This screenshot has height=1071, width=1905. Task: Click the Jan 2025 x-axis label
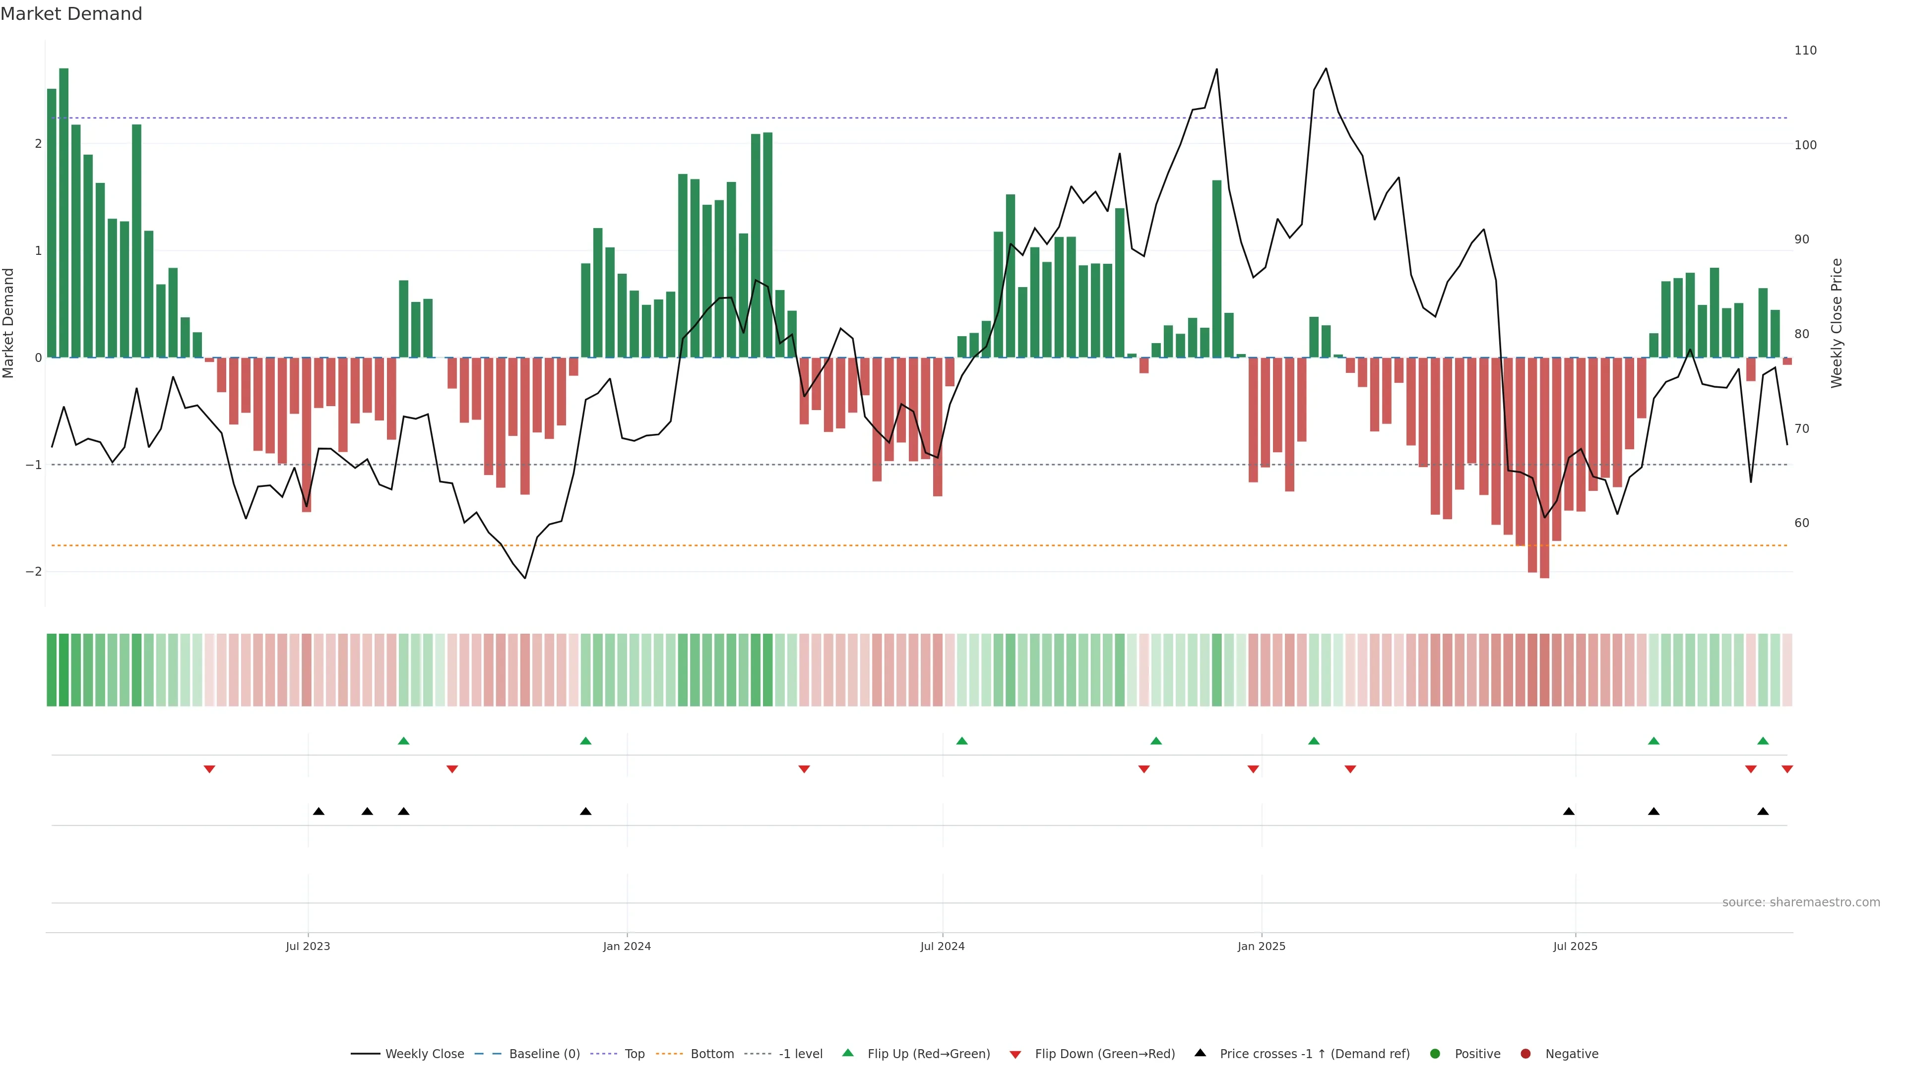[1261, 946]
